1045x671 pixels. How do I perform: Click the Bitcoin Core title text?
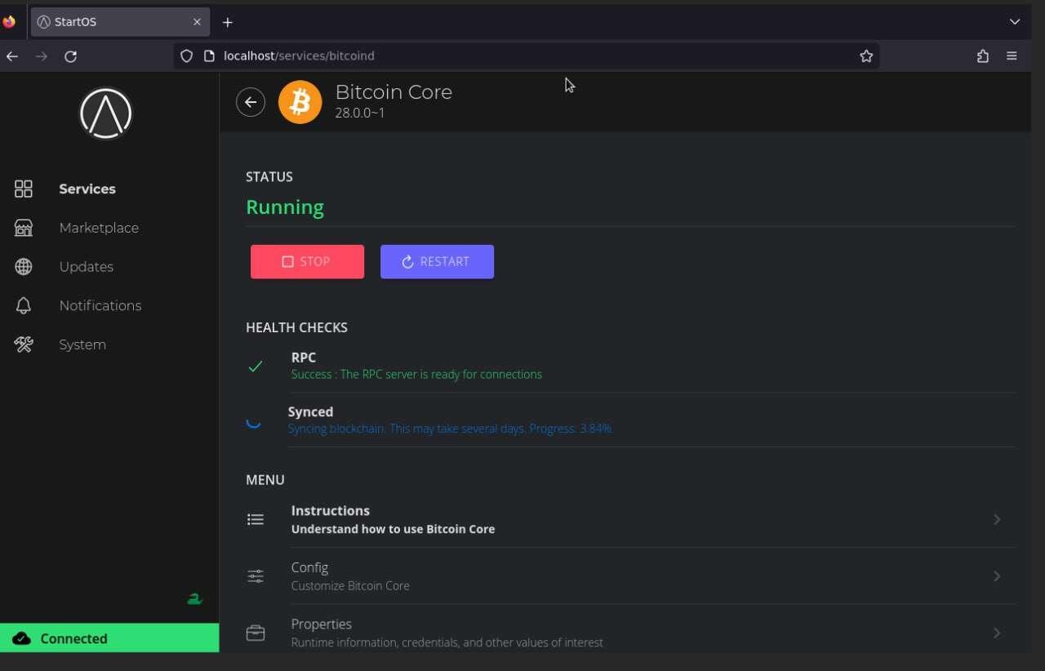pyautogui.click(x=394, y=92)
